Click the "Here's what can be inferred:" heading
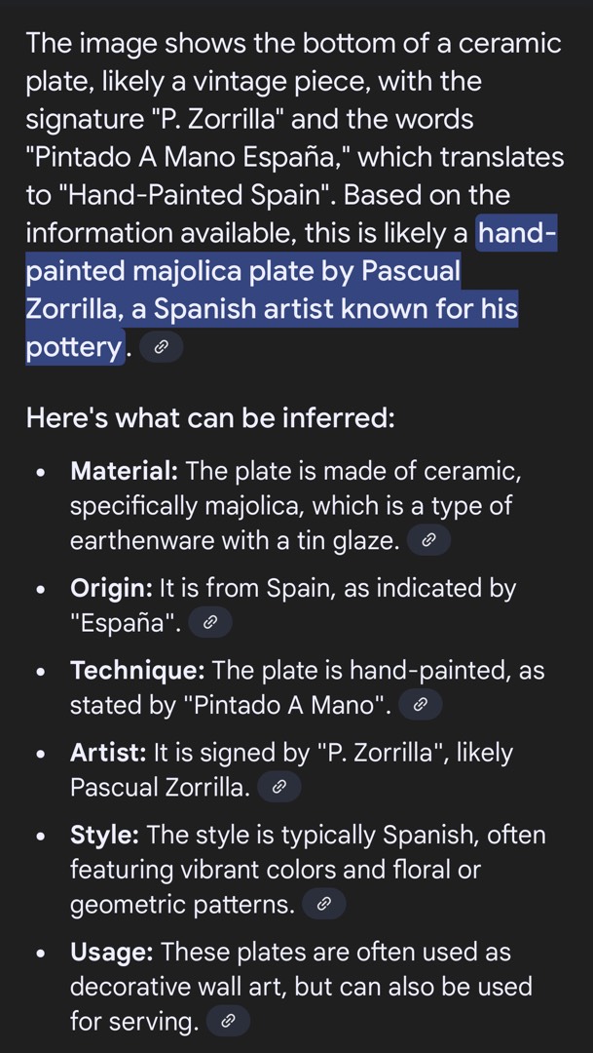The height and width of the screenshot is (1053, 593). point(210,419)
